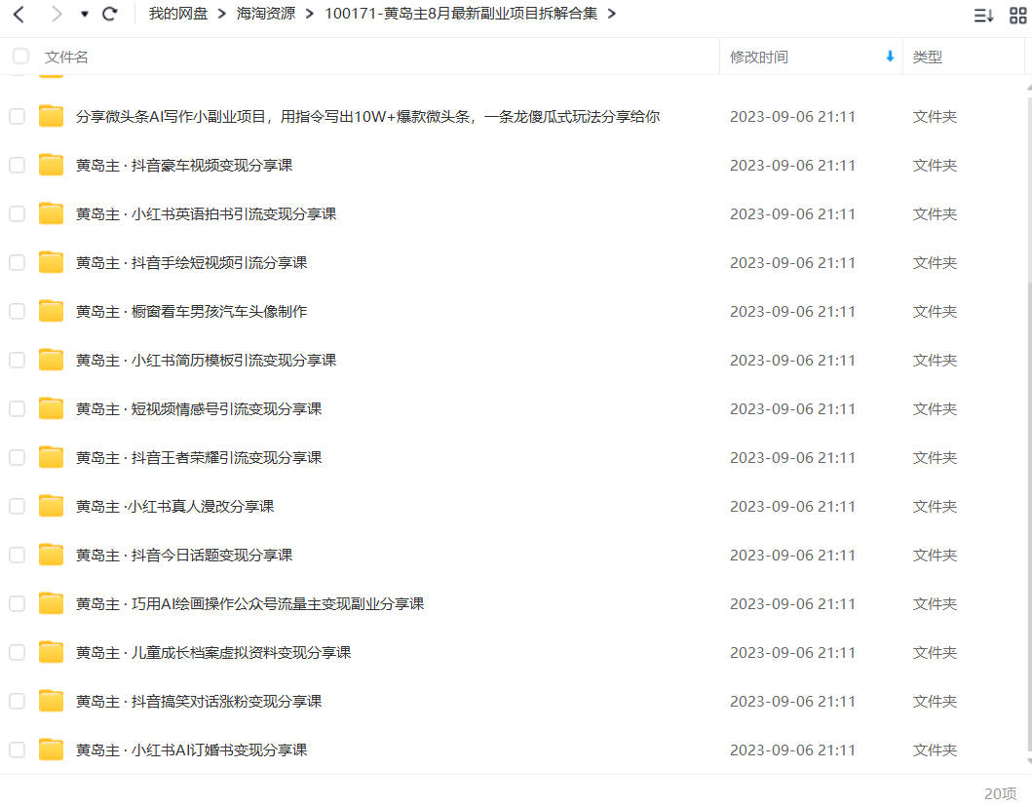Open folder name 黄岛主 · 小红书简历模板引流变现分享课
Viewport: 1032px width, 807px height.
tap(206, 360)
